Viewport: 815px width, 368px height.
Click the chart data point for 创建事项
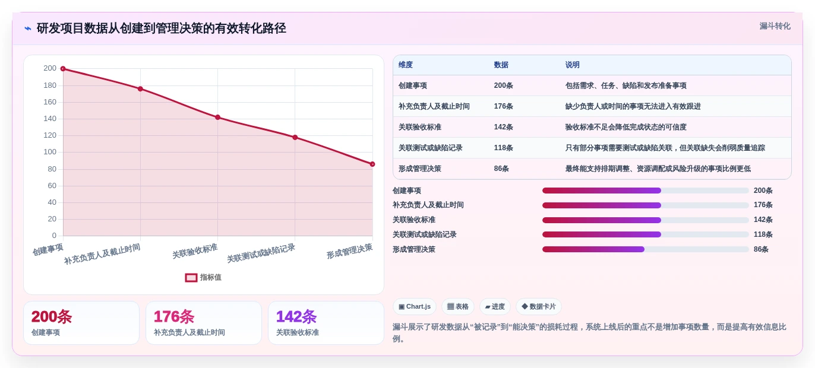(x=63, y=69)
